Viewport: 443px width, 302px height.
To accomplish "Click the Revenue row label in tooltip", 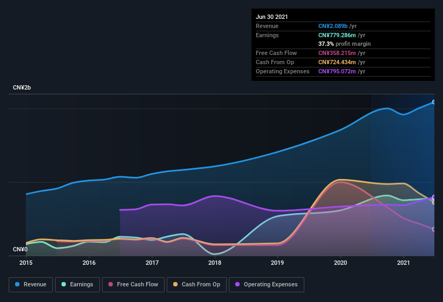I will [267, 26].
